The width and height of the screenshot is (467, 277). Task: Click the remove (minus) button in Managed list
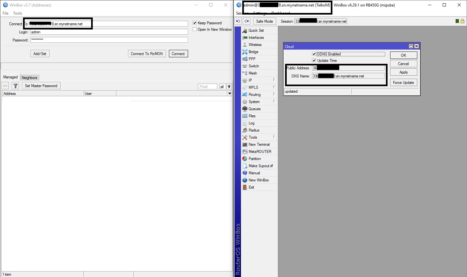pyautogui.click(x=5, y=86)
